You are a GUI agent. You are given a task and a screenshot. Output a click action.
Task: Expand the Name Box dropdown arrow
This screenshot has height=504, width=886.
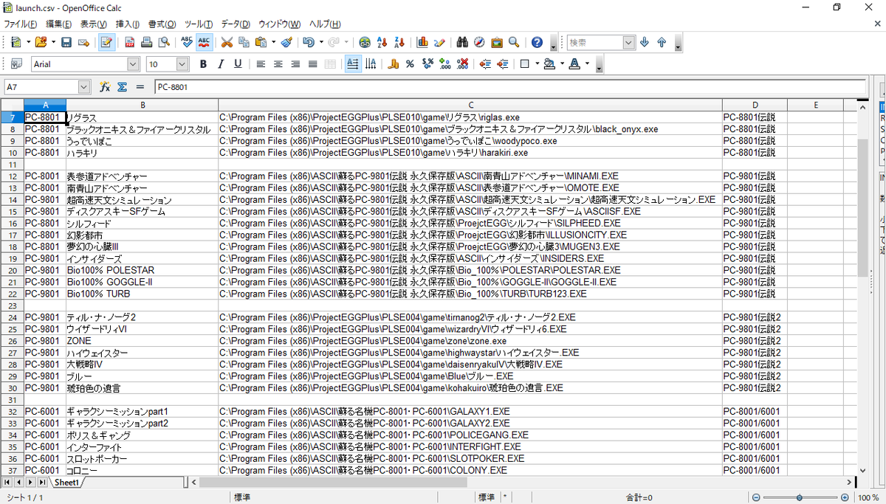[x=83, y=87]
